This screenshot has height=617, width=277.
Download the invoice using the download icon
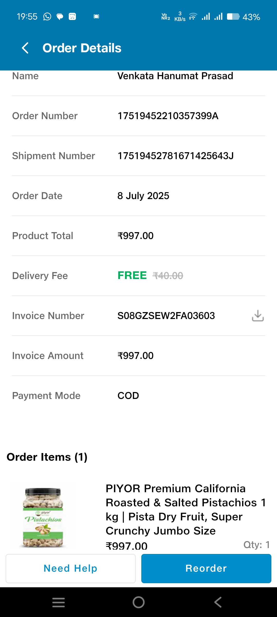pos(258,316)
